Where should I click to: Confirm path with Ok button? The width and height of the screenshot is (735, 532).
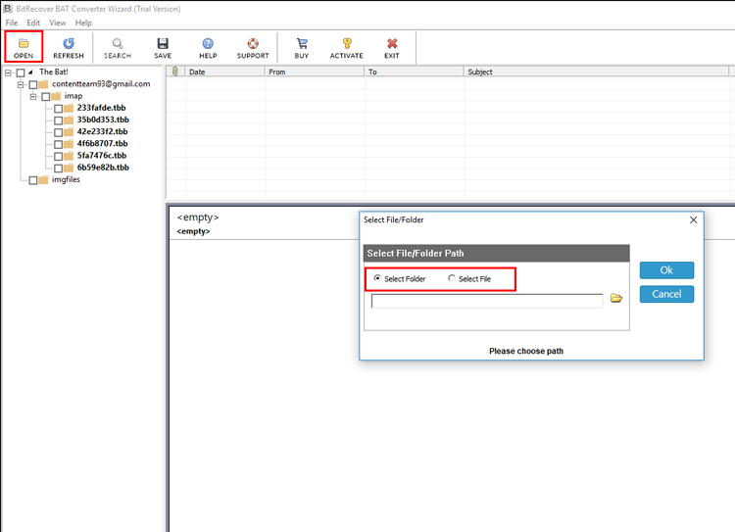click(x=666, y=270)
